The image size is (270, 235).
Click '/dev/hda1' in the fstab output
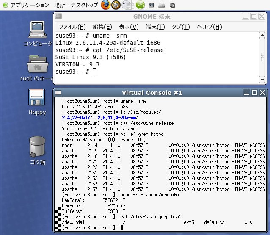(x=73, y=222)
